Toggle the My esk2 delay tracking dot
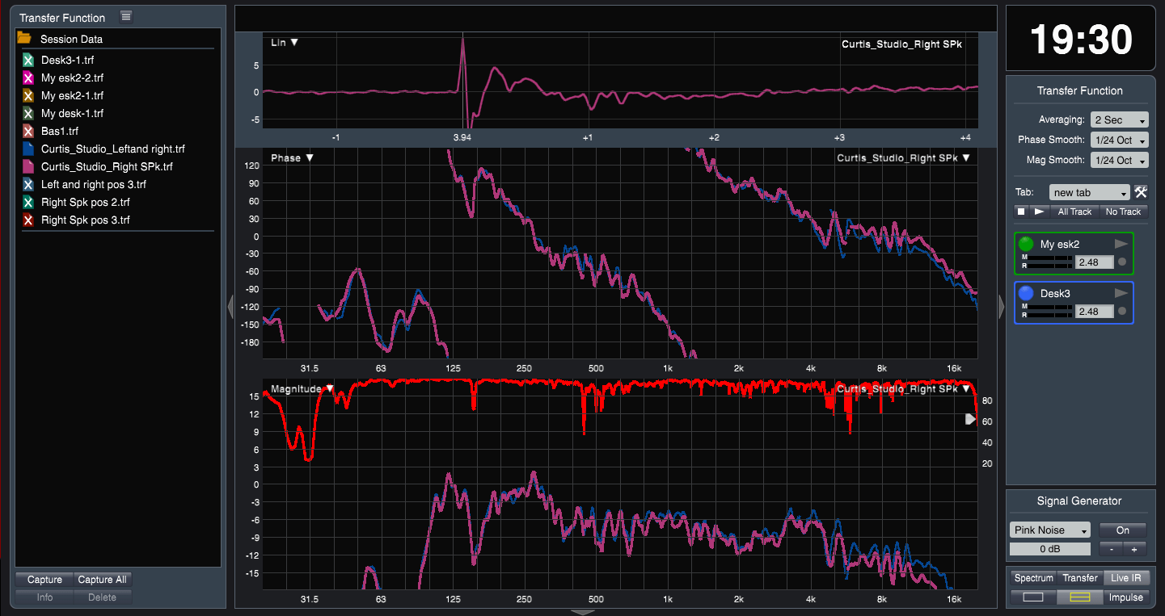 click(x=1121, y=262)
